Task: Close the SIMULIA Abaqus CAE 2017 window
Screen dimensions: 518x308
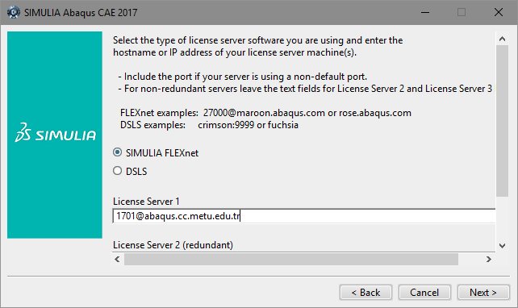Action: coord(499,13)
